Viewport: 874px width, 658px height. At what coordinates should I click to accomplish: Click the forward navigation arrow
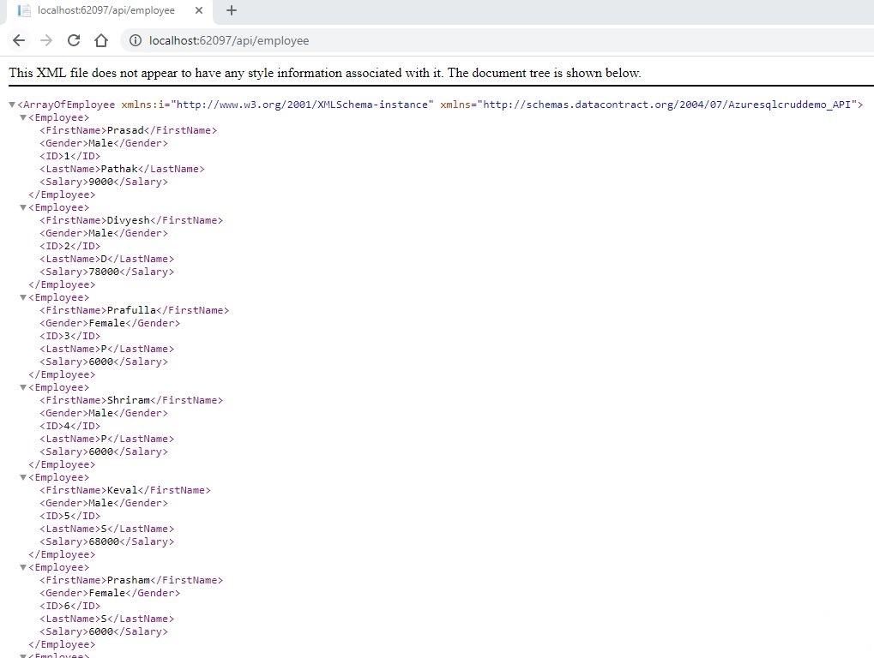tap(46, 39)
